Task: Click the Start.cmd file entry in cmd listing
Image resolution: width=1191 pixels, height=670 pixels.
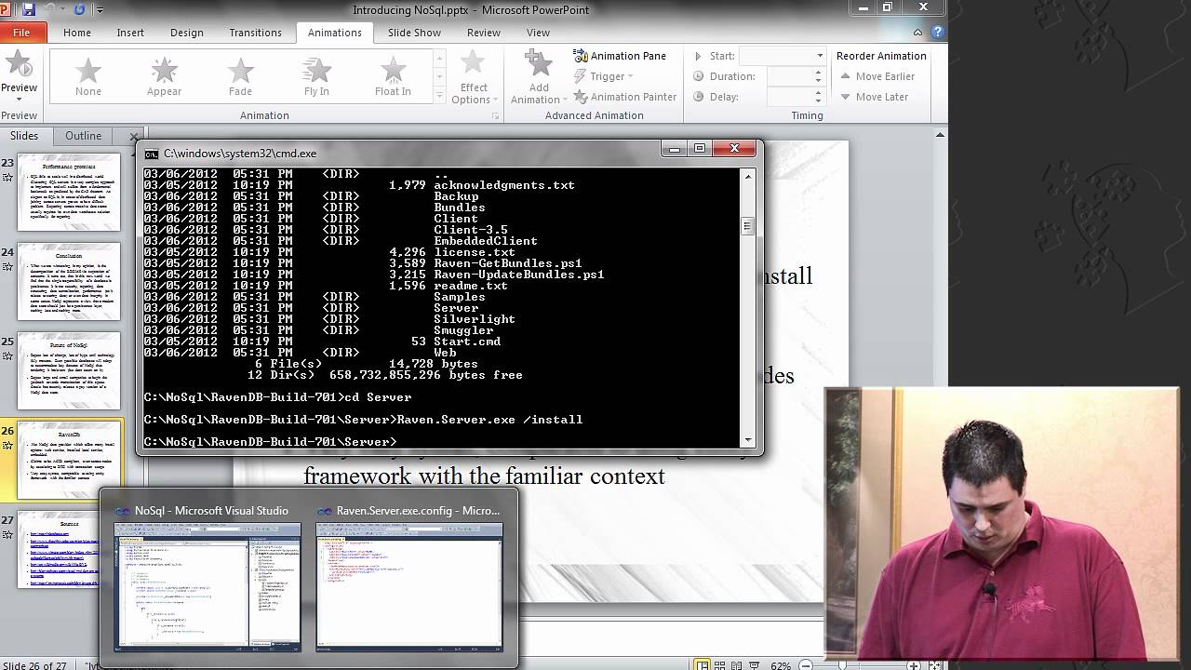Action: tap(467, 342)
